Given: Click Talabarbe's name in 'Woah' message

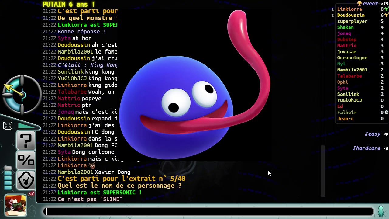Looking at the screenshot, I should coord(72,92).
